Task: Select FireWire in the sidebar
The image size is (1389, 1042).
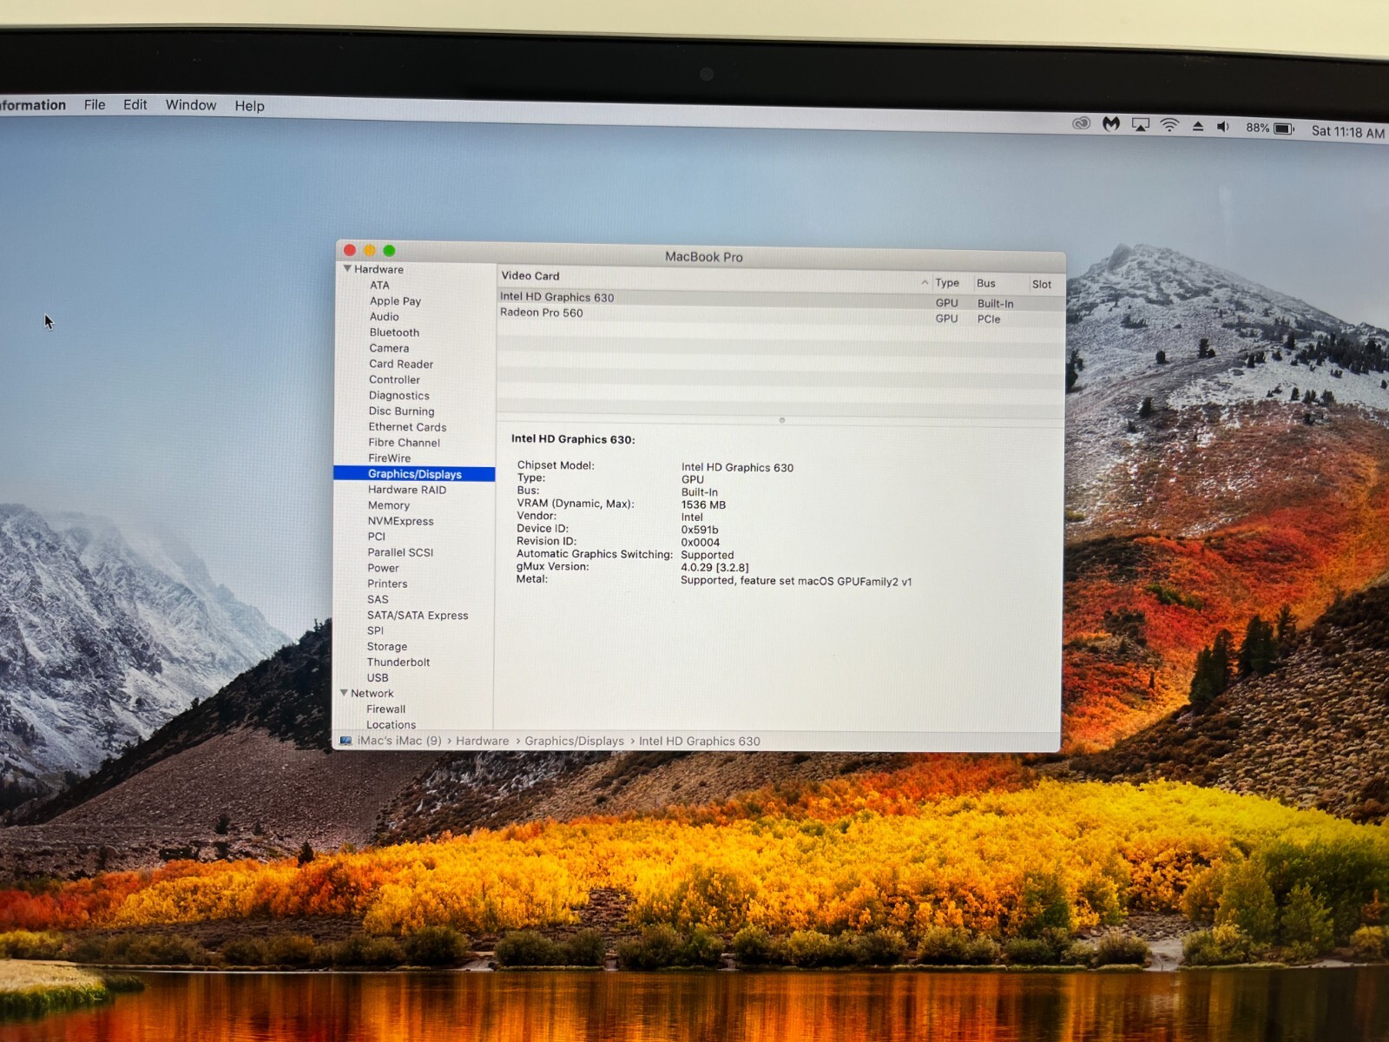Action: (390, 458)
